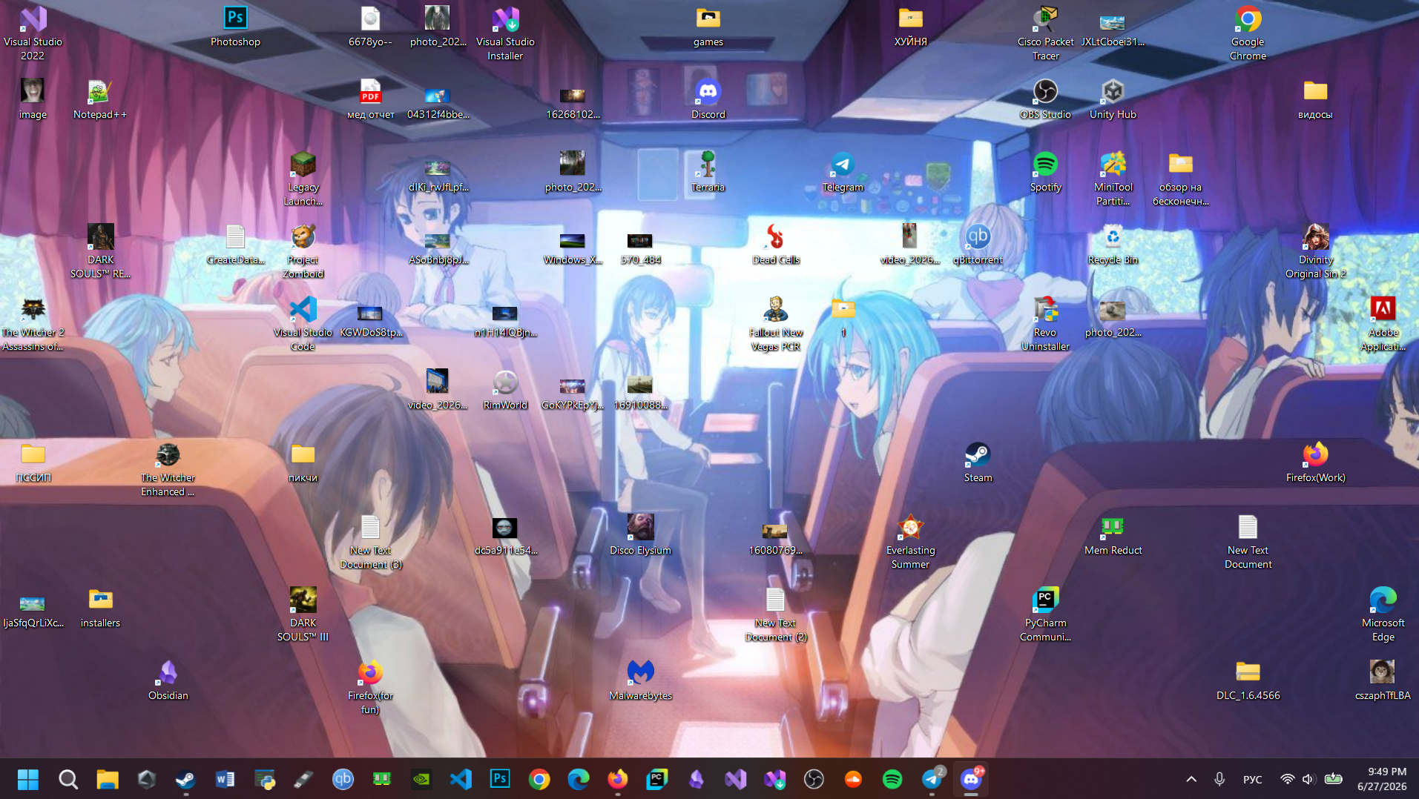The height and width of the screenshot is (799, 1419).
Task: Open the Firefox(for fun) desktop shortcut
Action: 370,687
